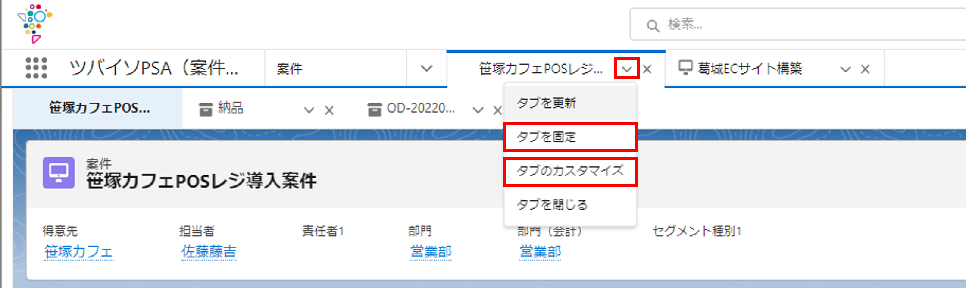Open the 案件 navigation item

click(290, 69)
